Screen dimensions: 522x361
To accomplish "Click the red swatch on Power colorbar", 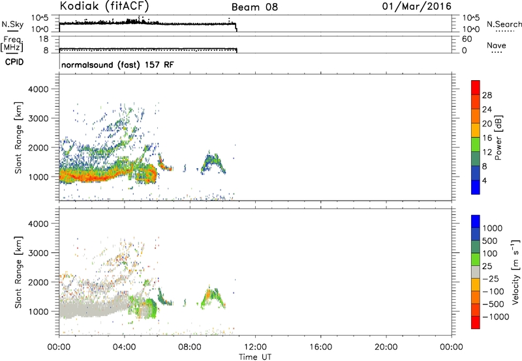I will pos(476,87).
